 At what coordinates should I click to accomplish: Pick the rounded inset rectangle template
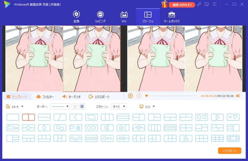point(91,117)
